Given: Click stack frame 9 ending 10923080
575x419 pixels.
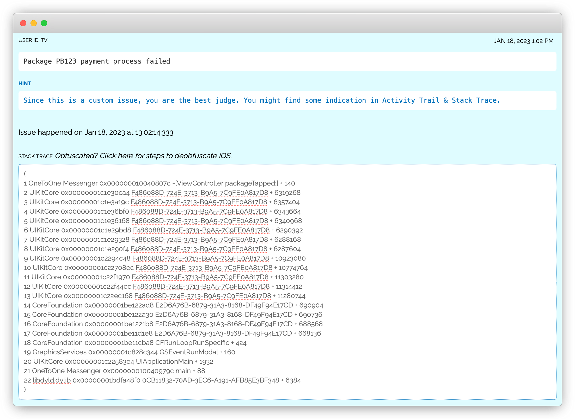Looking at the screenshot, I should [x=164, y=258].
